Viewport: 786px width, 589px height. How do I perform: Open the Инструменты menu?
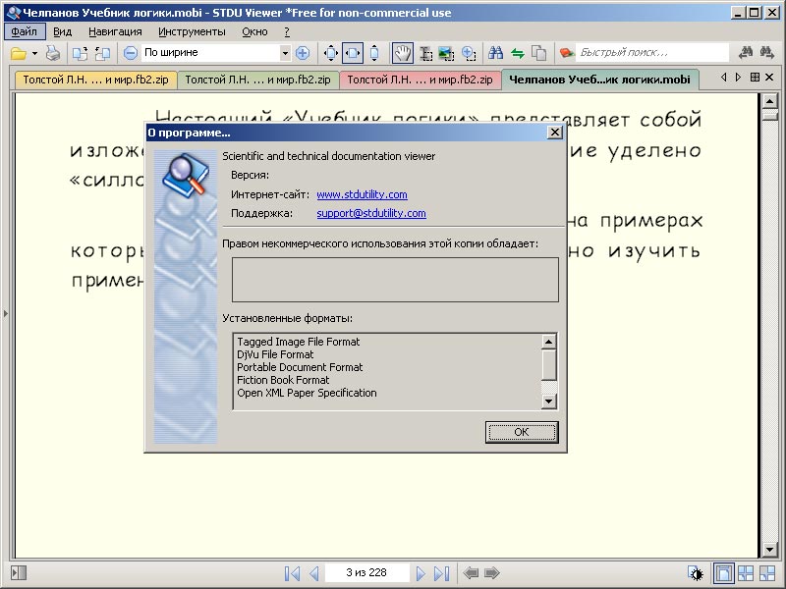191,30
